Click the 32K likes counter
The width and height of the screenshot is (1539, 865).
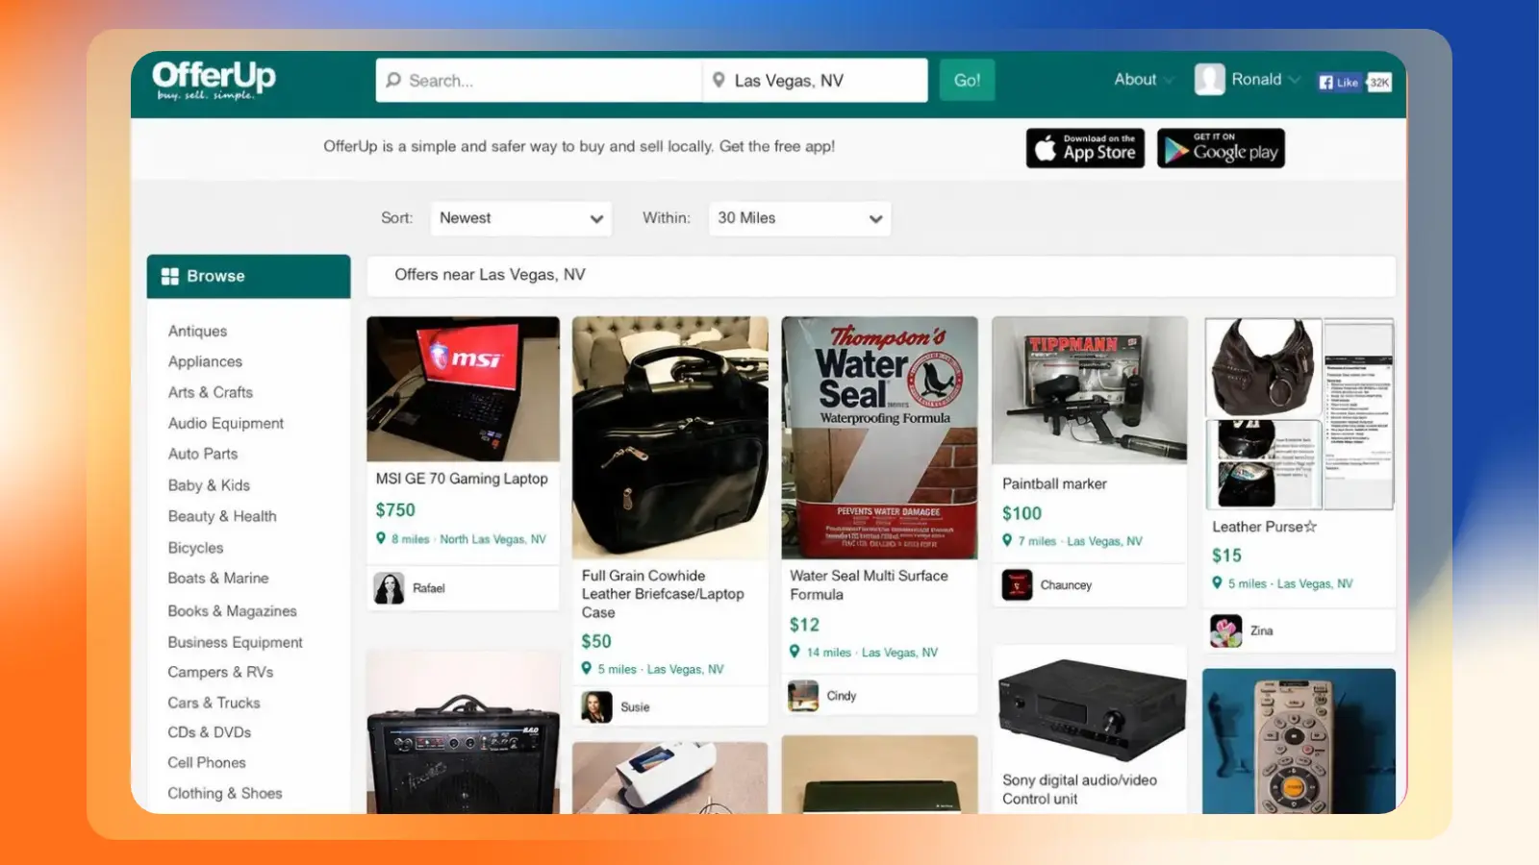coord(1379,83)
